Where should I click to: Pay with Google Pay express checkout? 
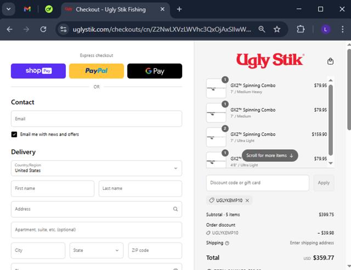[x=155, y=71]
